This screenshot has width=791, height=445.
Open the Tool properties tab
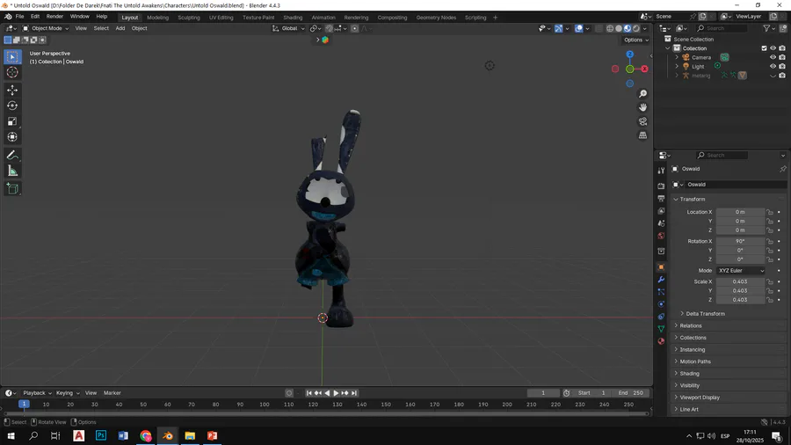pyautogui.click(x=661, y=171)
